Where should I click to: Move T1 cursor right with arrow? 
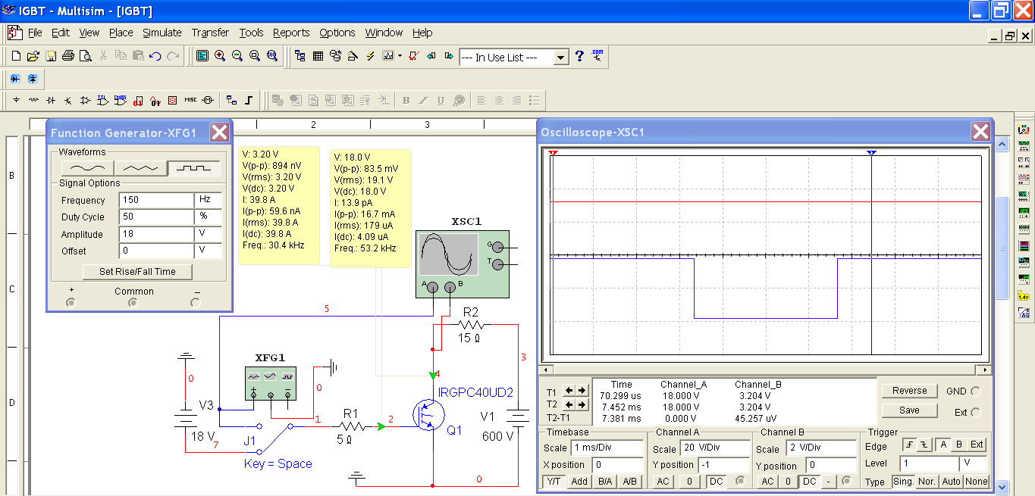tap(582, 390)
